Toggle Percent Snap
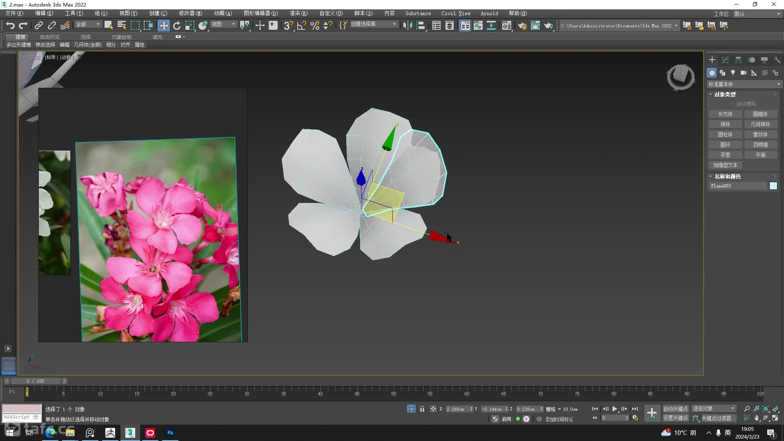Screen dimensions: 784x441 314,26
